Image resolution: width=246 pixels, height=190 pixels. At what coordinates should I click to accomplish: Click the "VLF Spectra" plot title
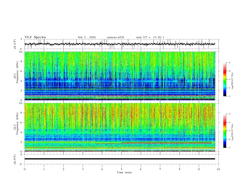pyautogui.click(x=35, y=37)
